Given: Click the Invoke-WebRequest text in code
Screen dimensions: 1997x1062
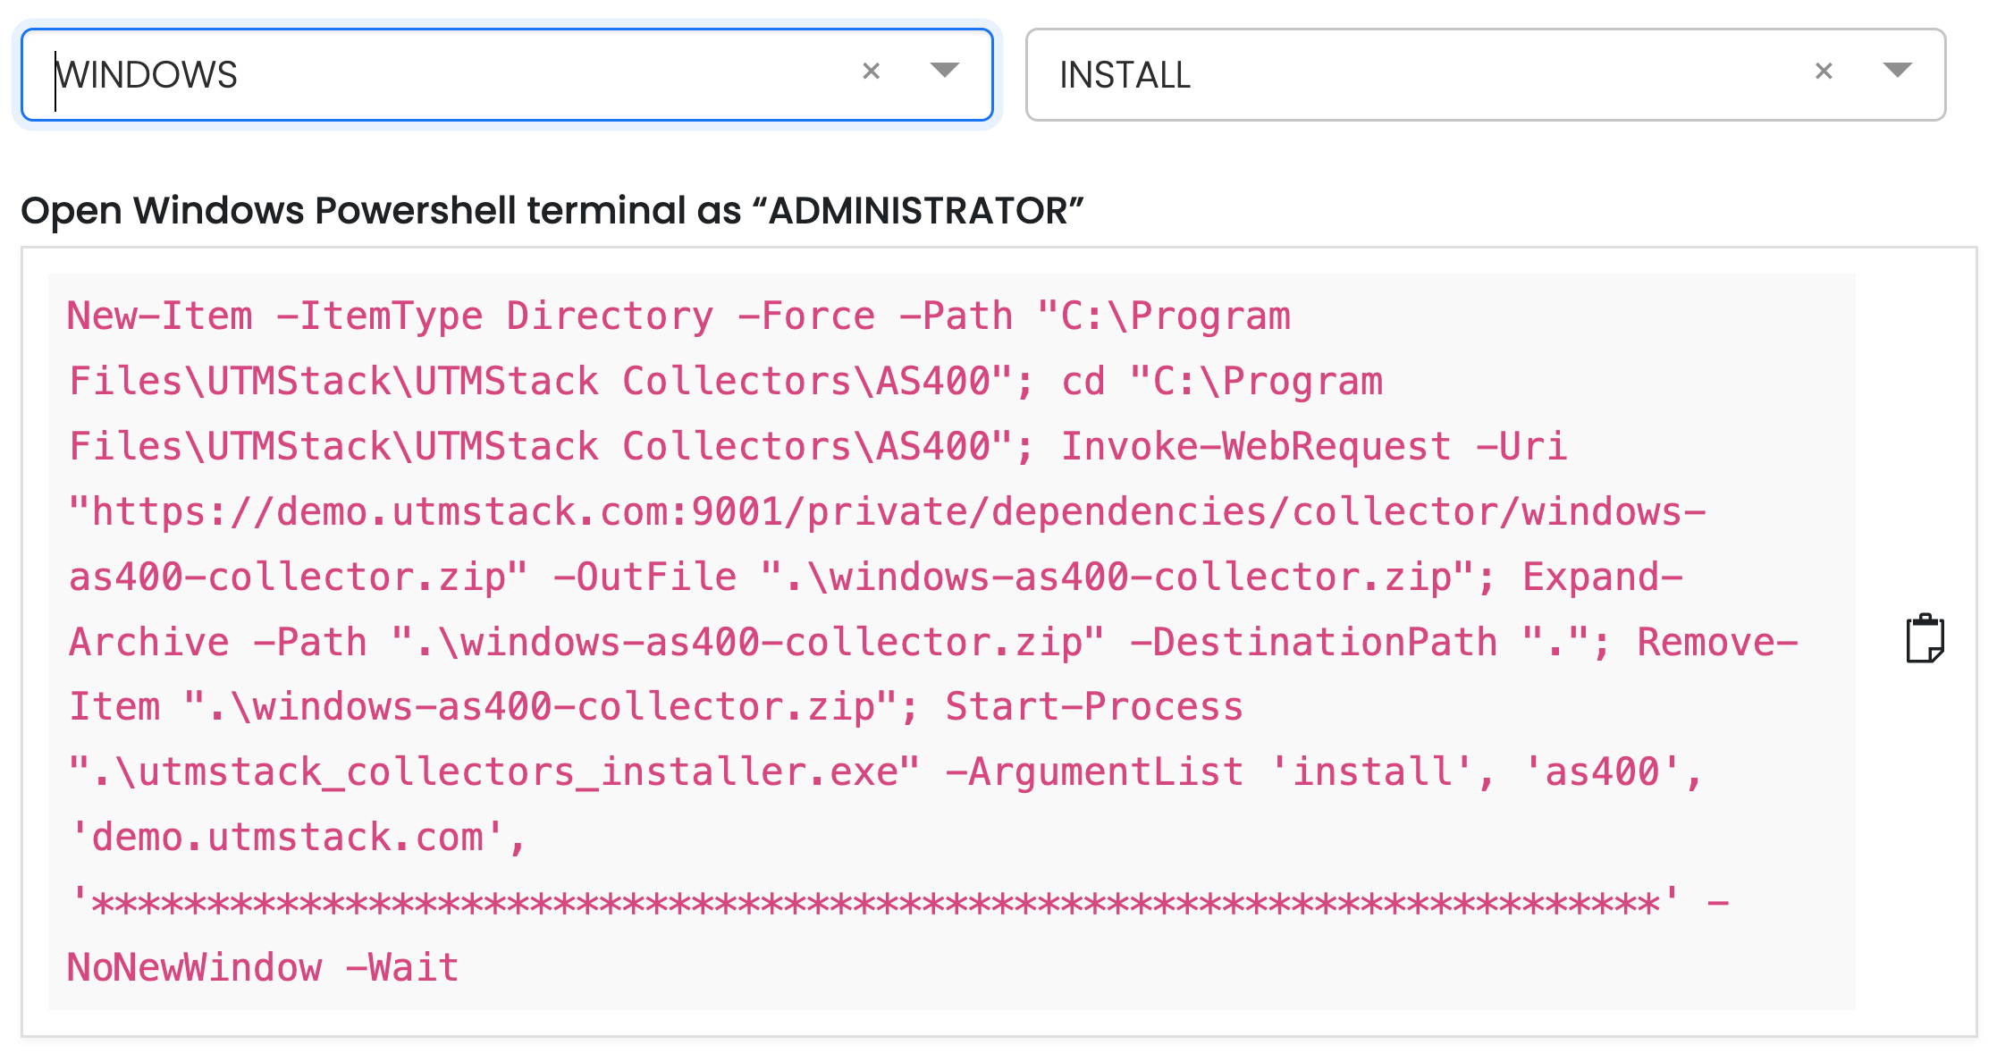Looking at the screenshot, I should 1256,447.
